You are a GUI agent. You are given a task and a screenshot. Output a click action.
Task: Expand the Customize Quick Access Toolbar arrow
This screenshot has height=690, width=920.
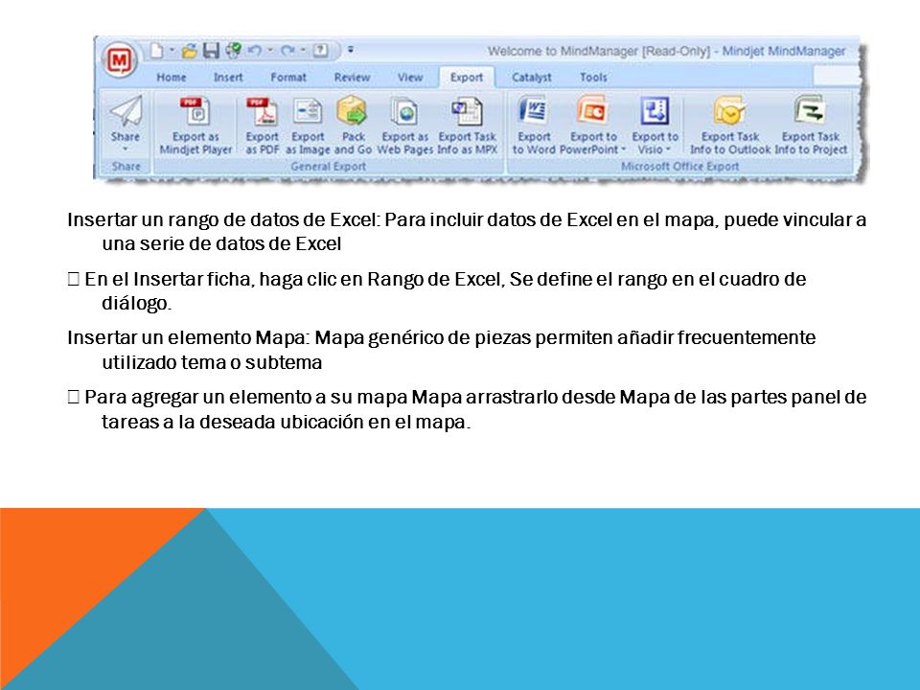tap(351, 50)
